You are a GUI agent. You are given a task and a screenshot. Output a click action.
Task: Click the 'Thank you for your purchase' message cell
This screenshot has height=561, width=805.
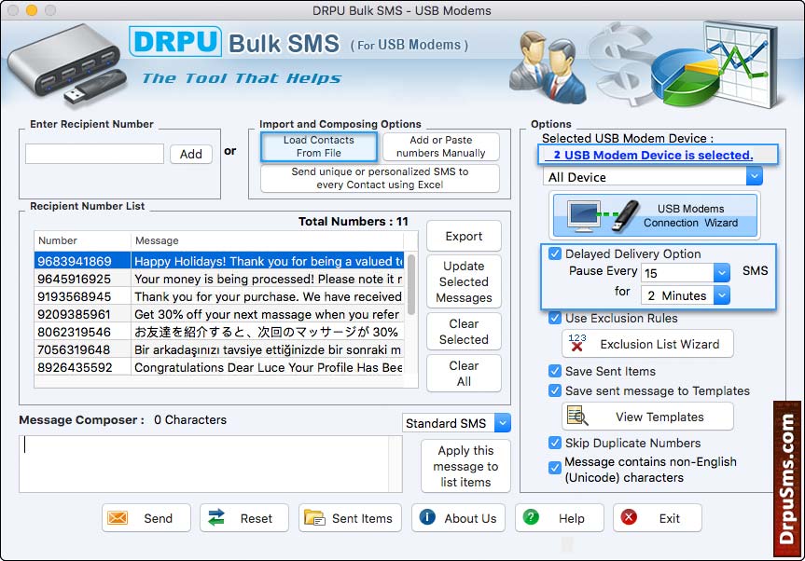268,296
